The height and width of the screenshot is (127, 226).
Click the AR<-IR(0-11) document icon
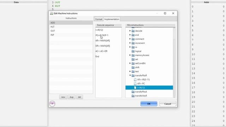click(x=135, y=79)
